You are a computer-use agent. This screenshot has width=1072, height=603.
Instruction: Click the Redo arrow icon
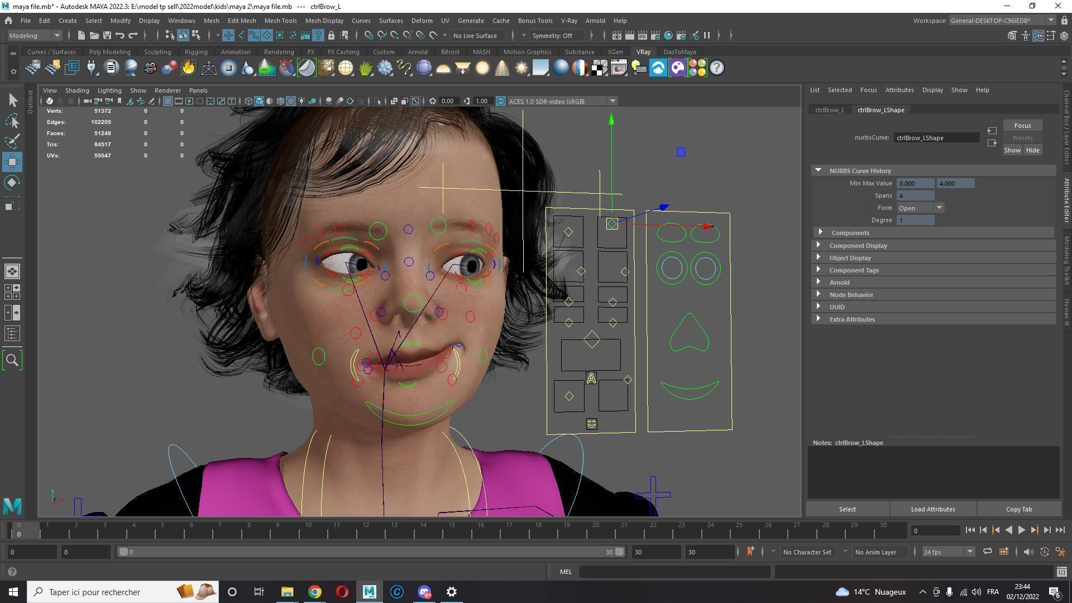[x=133, y=36]
